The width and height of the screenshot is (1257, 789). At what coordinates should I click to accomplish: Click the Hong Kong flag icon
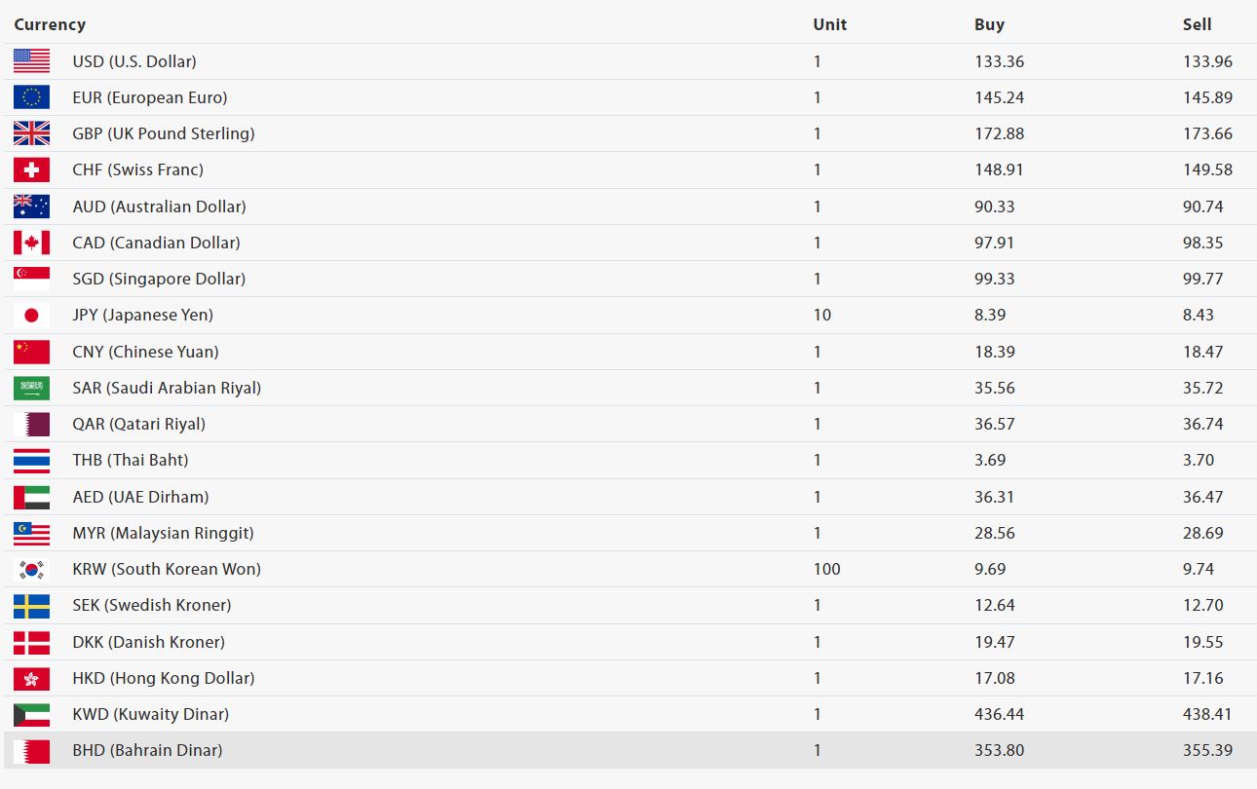[31, 678]
